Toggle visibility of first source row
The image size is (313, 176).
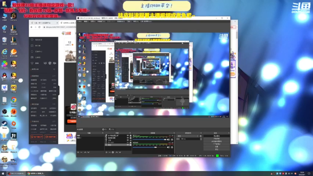click(x=128, y=135)
